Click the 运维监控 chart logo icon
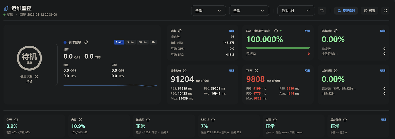This screenshot has height=139, width=395. (x=6, y=8)
